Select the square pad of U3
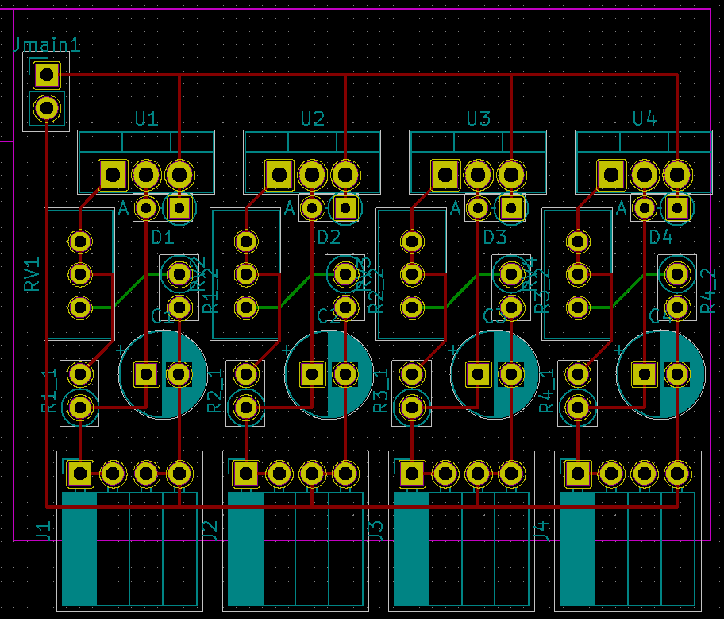Screen dimensions: 724x619 [x=445, y=175]
